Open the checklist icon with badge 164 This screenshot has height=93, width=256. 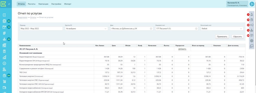pos(4,75)
